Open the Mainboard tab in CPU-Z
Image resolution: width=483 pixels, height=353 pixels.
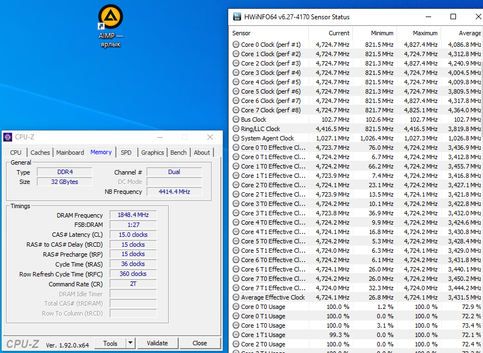pyautogui.click(x=70, y=153)
